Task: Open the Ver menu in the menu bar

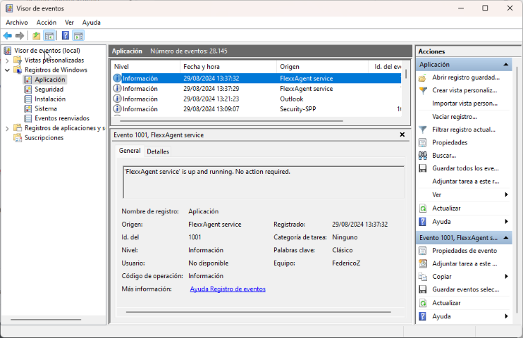Action: click(x=69, y=23)
